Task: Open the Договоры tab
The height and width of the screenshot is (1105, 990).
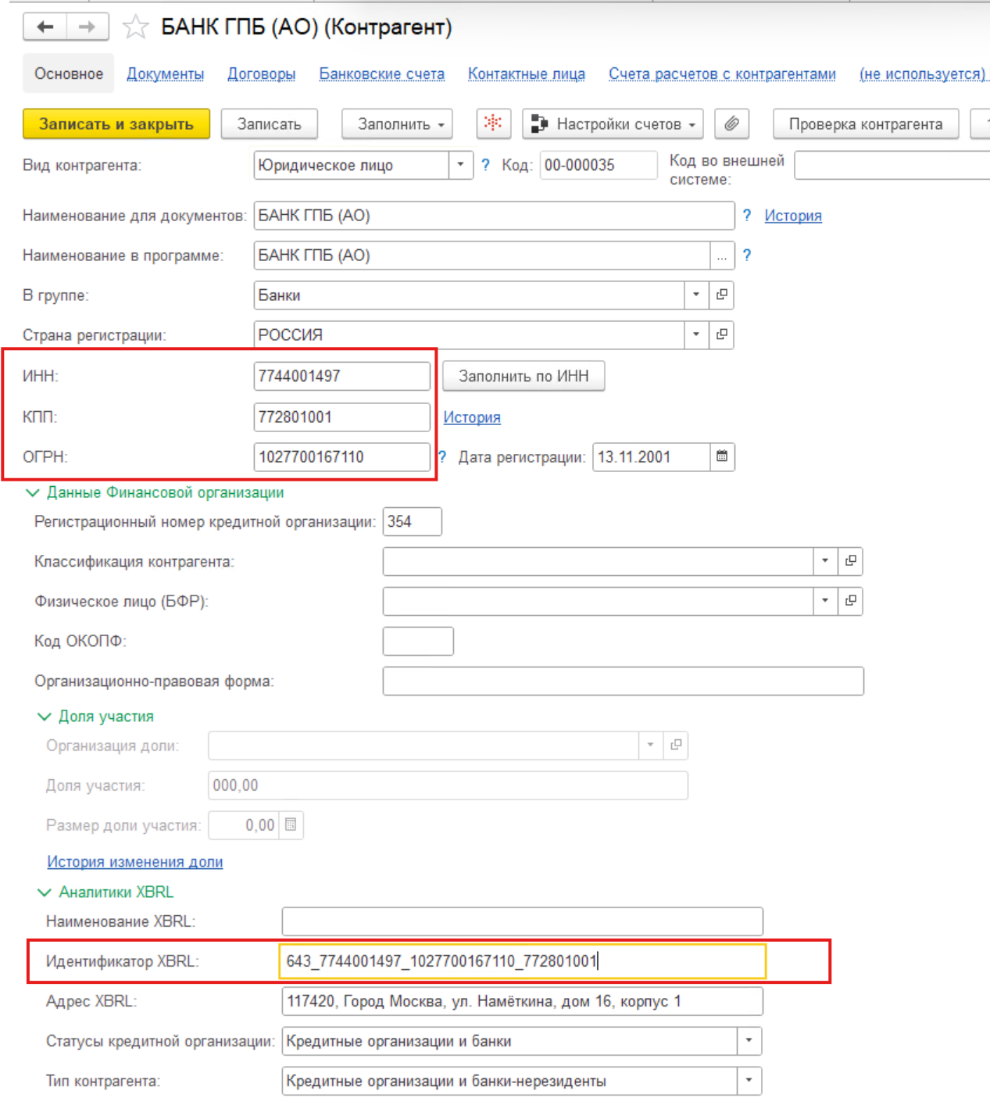Action: [x=261, y=73]
